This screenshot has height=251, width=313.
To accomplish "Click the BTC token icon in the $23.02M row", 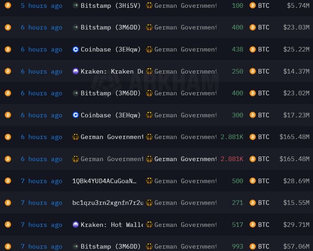I will 252,93.
